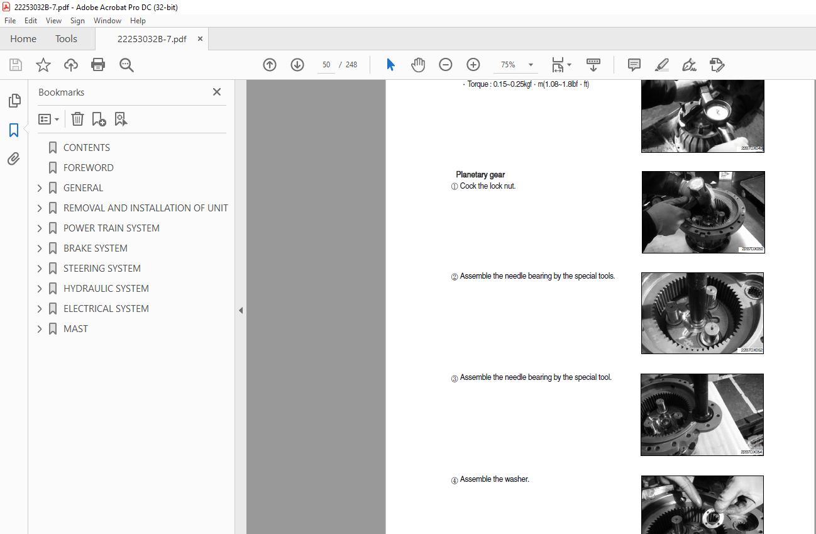Go to next page arrow

click(297, 65)
